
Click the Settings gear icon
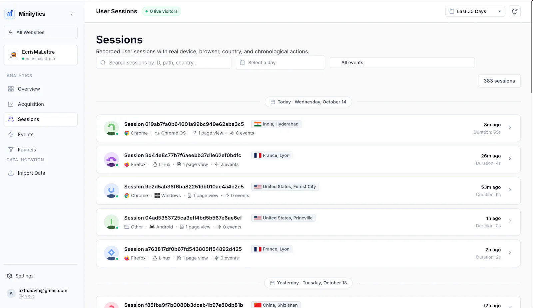10,276
